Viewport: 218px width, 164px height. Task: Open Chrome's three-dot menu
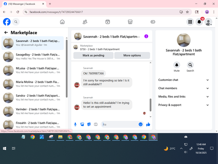214,12
